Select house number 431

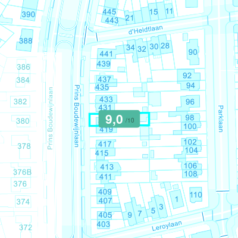105,107
